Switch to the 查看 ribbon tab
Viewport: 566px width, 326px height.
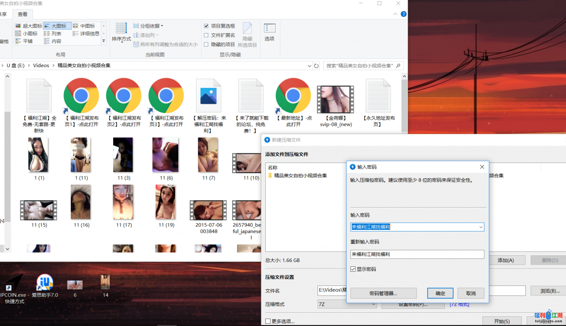(x=23, y=14)
